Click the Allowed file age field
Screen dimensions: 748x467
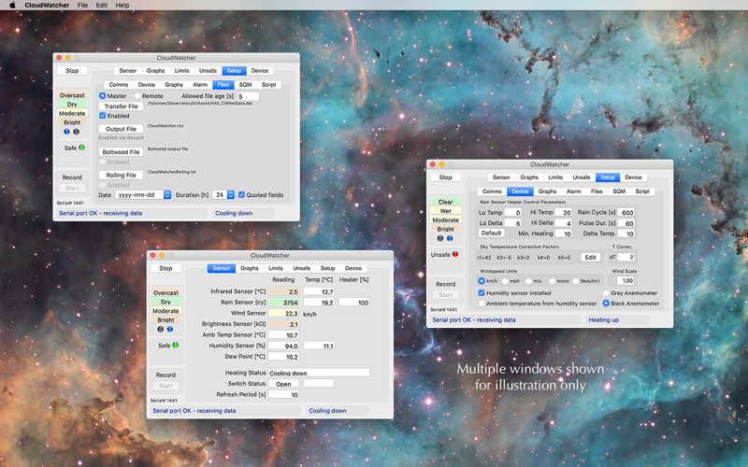tap(248, 96)
